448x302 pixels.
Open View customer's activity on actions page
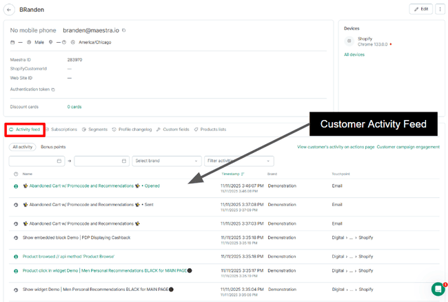click(x=336, y=147)
